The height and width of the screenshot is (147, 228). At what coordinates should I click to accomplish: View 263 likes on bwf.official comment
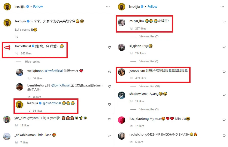(x=26, y=53)
